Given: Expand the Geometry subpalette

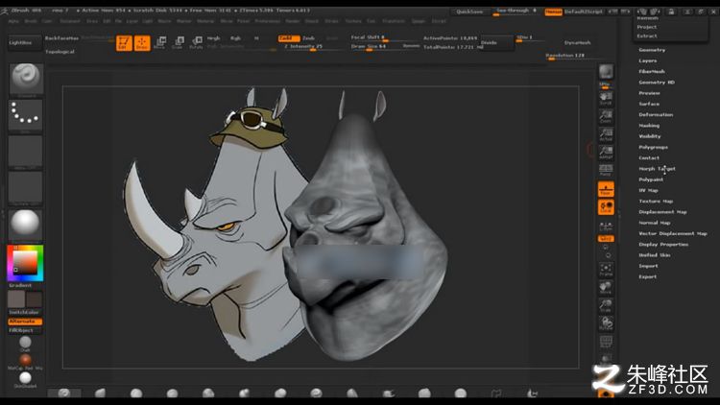Looking at the screenshot, I should click(652, 50).
